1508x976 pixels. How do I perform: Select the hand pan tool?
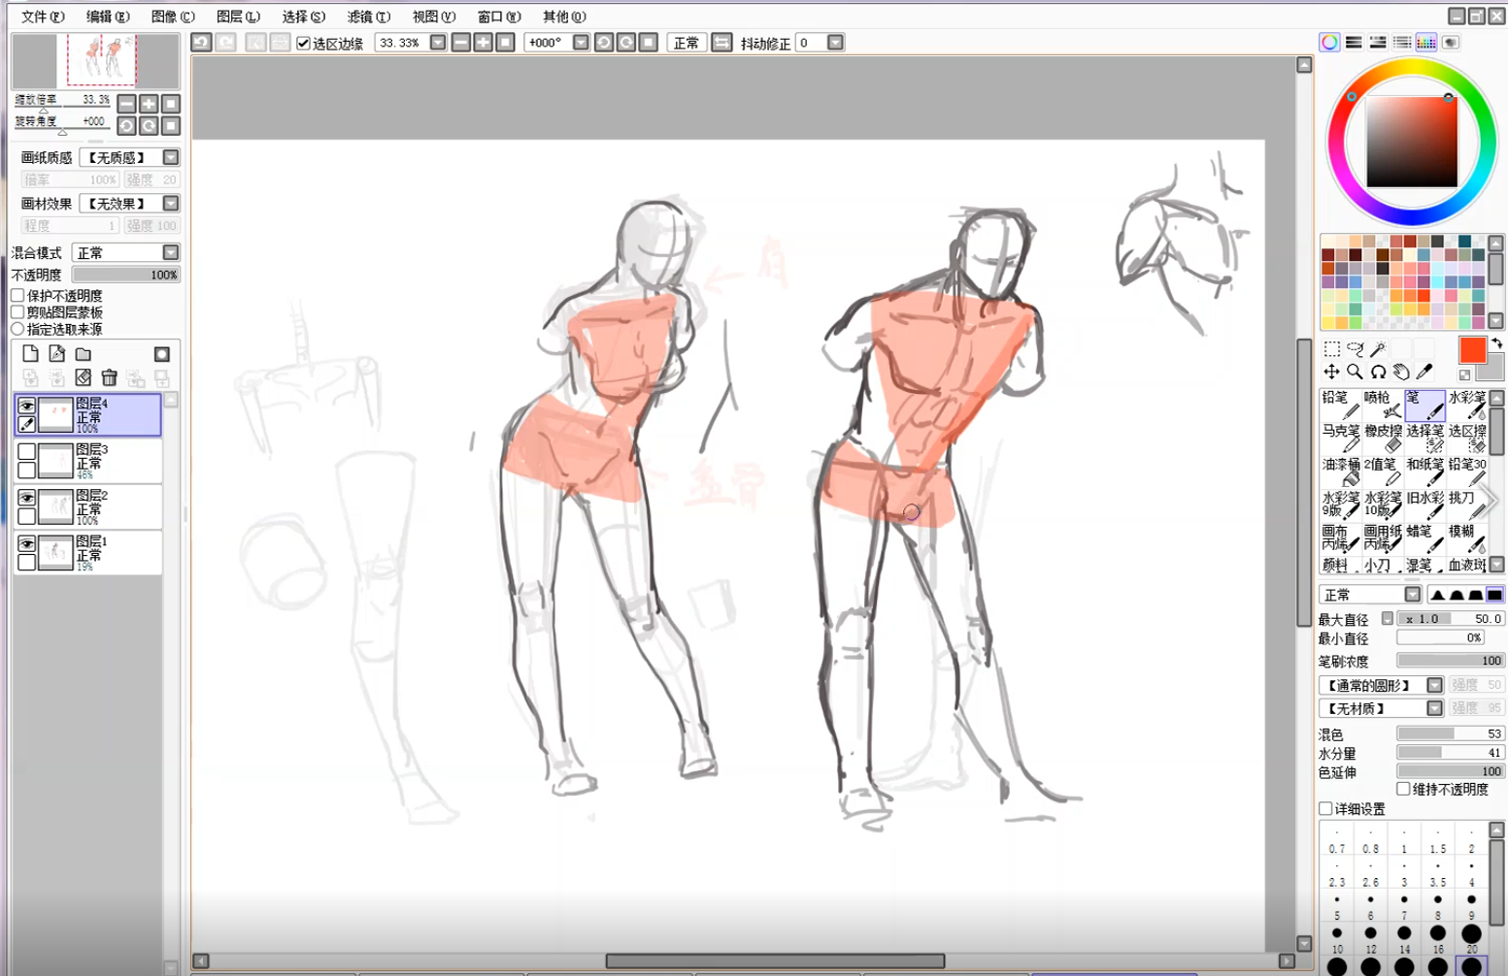(1401, 372)
